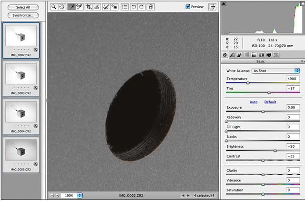305x201 pixels.
Task: Select the Crop tool
Action: 89,7
